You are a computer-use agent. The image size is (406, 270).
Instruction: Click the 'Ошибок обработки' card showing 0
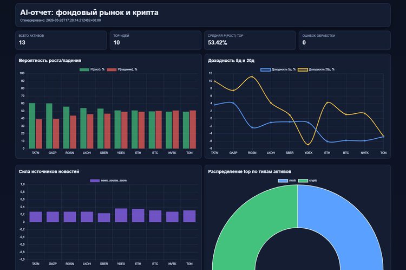pos(345,40)
